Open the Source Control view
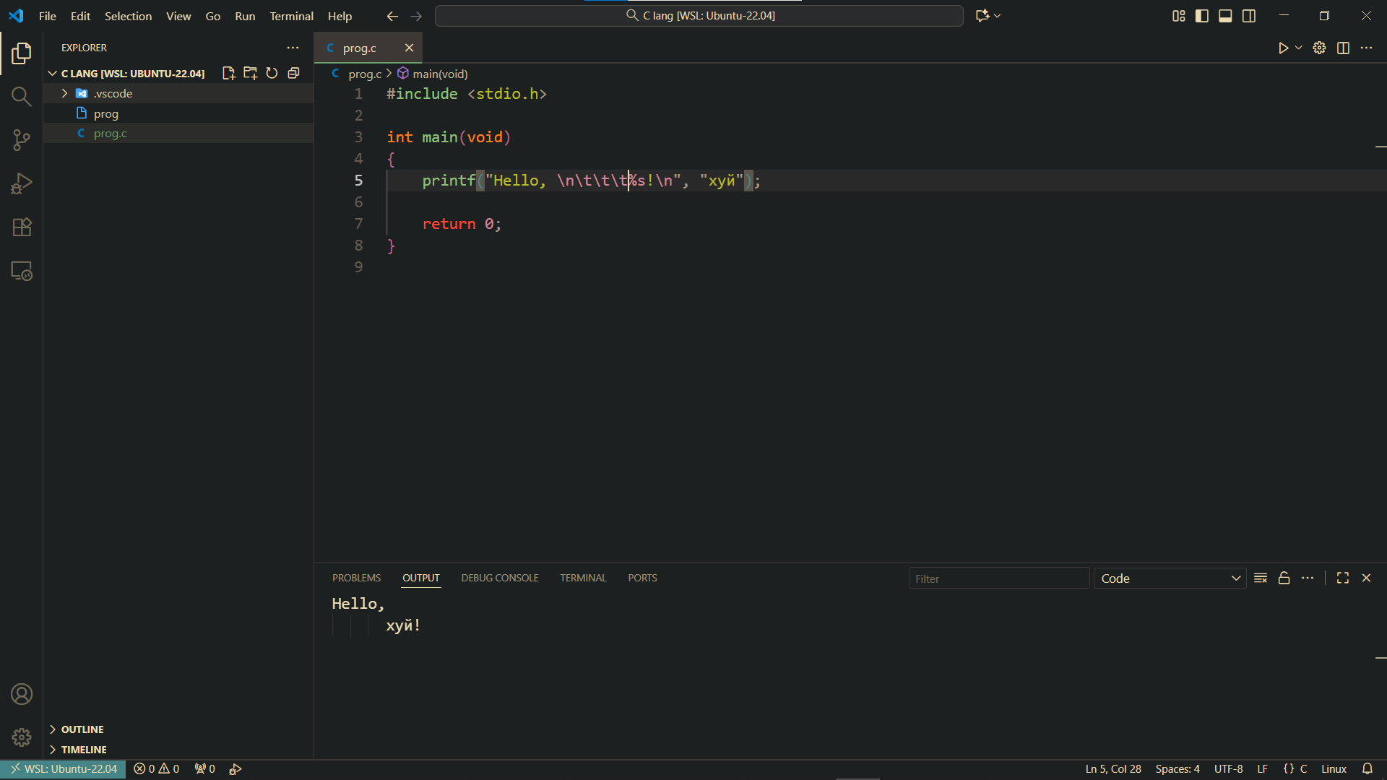This screenshot has height=780, width=1387. tap(22, 140)
